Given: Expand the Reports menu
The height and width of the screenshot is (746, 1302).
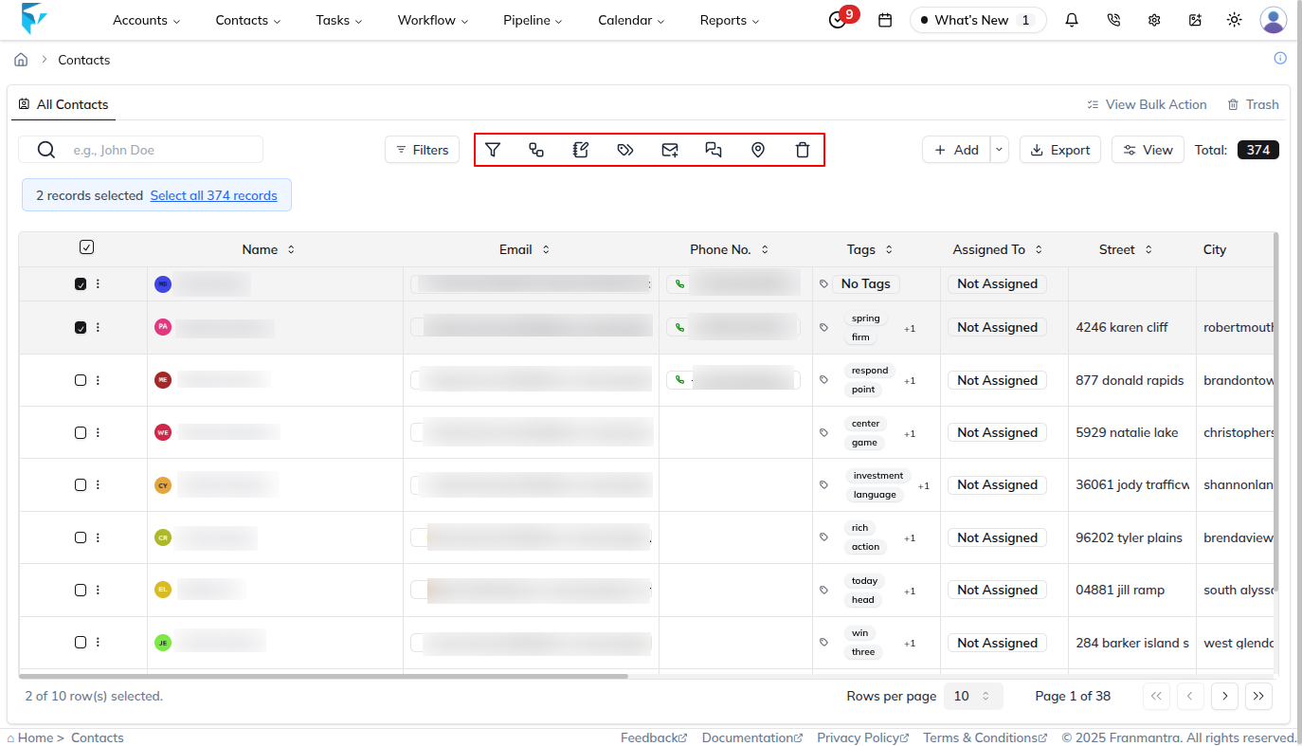Looking at the screenshot, I should [x=730, y=20].
